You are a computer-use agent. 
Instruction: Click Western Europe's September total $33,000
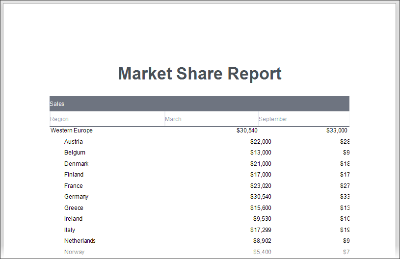(x=337, y=130)
